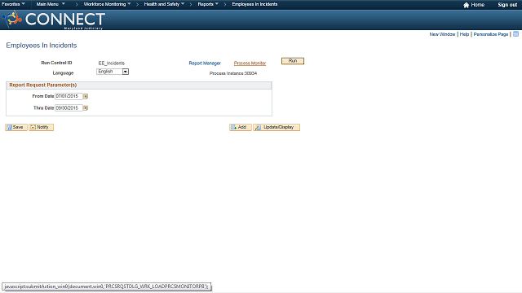Select run control ID text EE_Incidents
This screenshot has width=522, height=293.
(112, 63)
